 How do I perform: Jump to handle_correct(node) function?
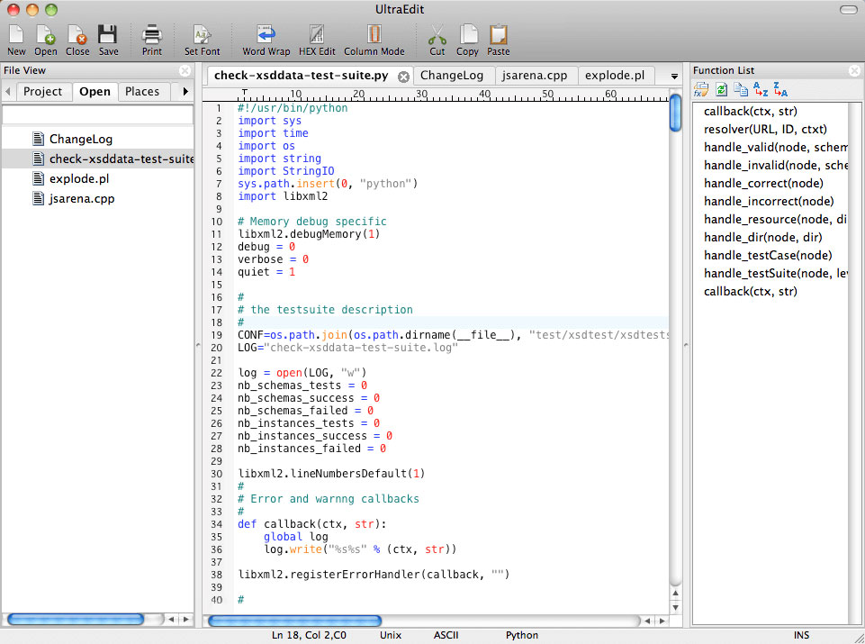point(763,183)
